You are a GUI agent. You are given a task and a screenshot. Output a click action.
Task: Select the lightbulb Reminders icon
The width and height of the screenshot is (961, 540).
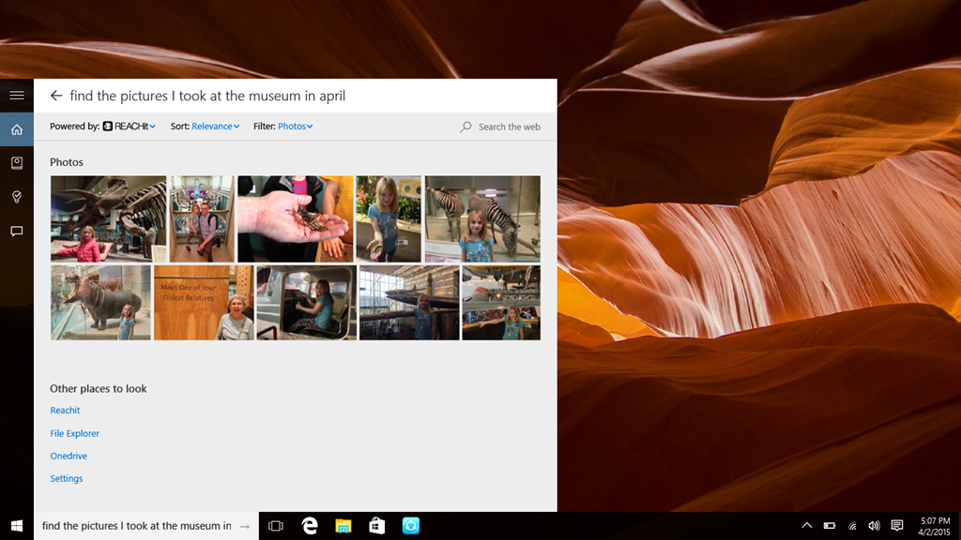(16, 197)
